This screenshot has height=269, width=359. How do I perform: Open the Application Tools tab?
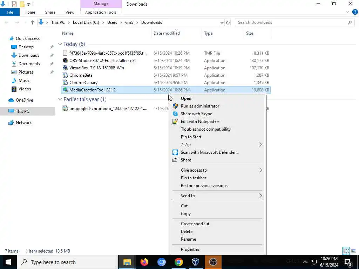(x=101, y=12)
